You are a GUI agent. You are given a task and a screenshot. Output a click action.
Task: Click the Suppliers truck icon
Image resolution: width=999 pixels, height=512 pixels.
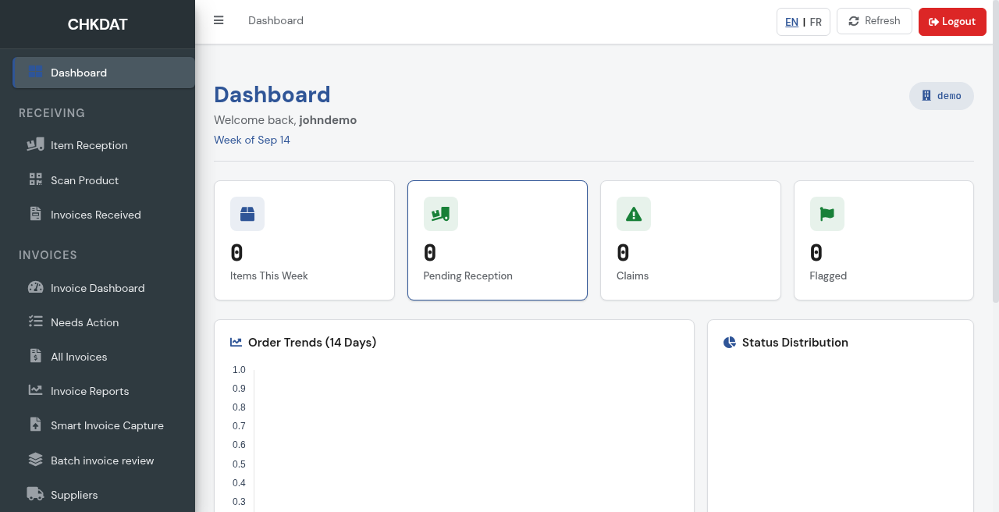[35, 494]
